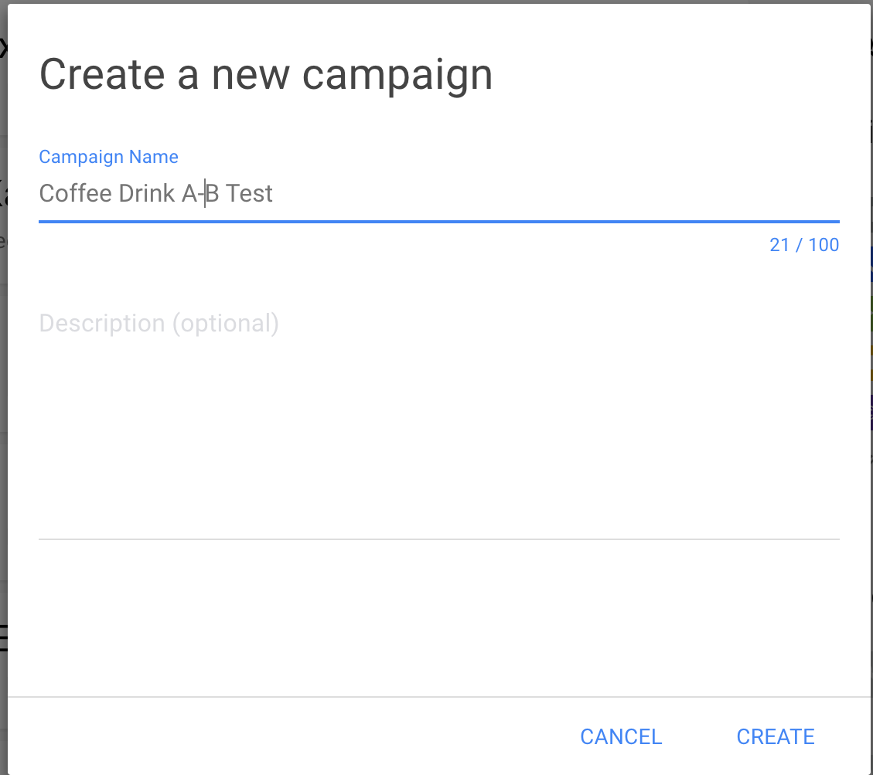Focus the Campaign Name input field
This screenshot has width=873, height=775.
pos(464,193)
